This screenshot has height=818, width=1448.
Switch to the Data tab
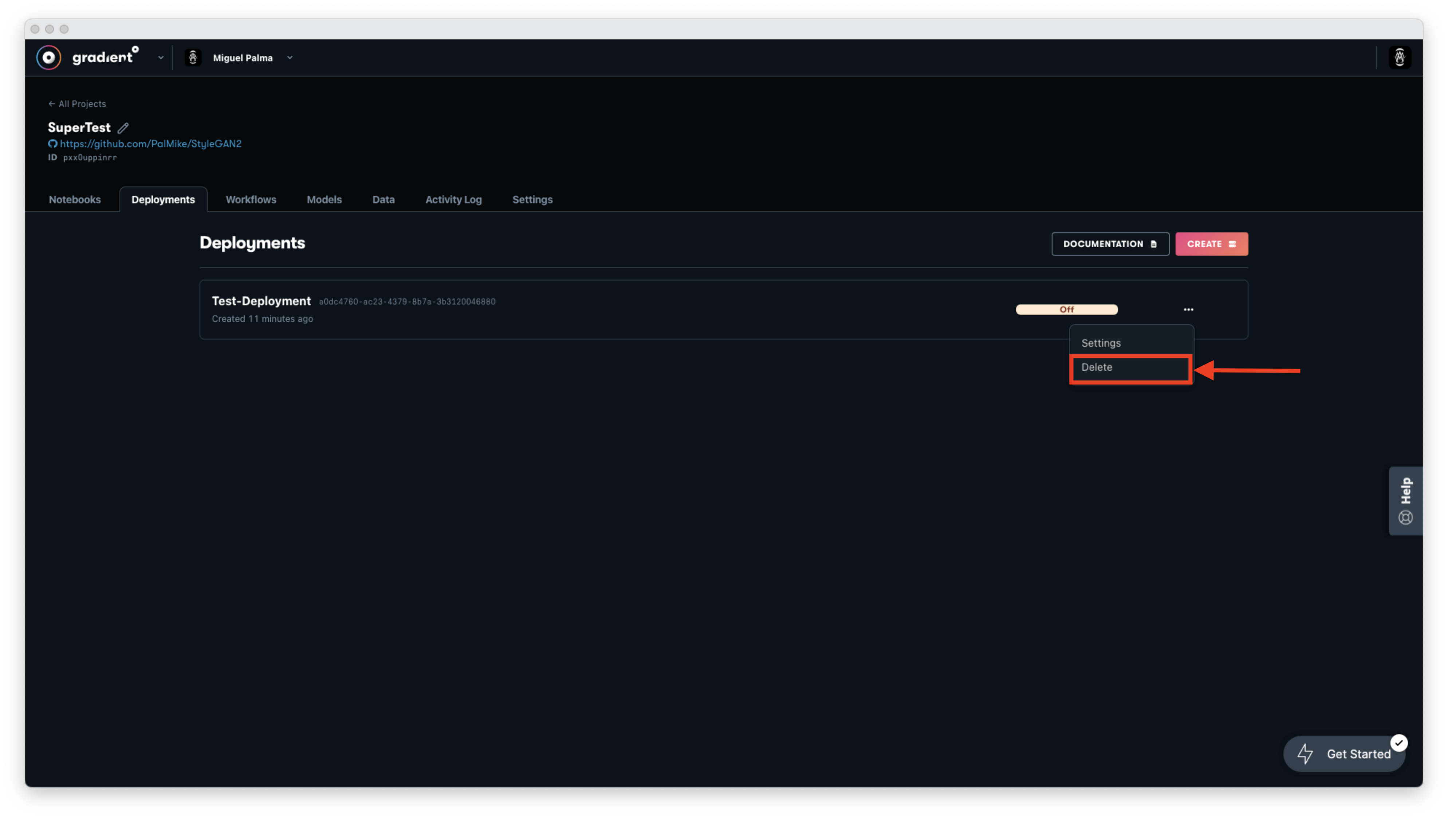coord(383,200)
